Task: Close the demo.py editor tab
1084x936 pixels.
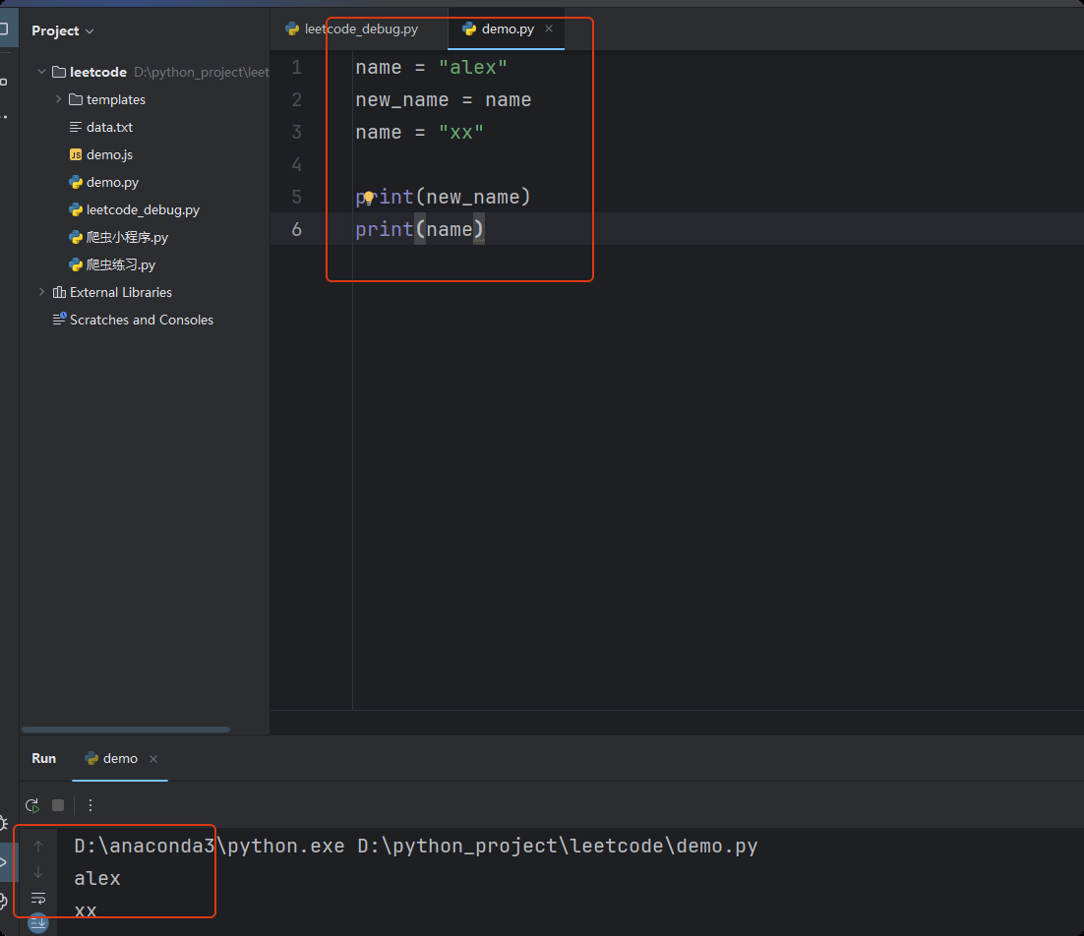Action: point(549,29)
